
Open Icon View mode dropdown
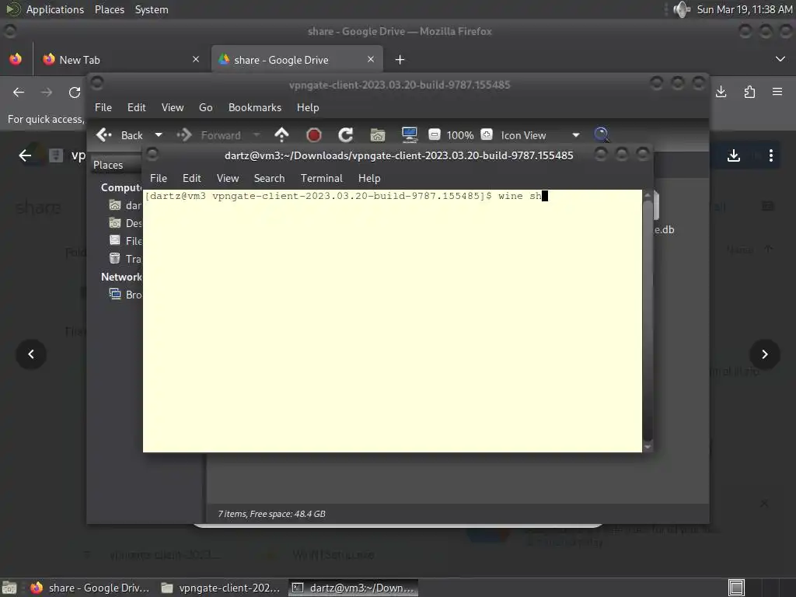pyautogui.click(x=540, y=135)
